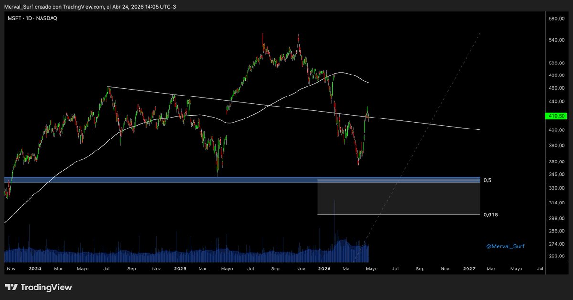Click the 298,00 price axis label
Screen dimensions: 573x300
pyautogui.click(x=557, y=218)
